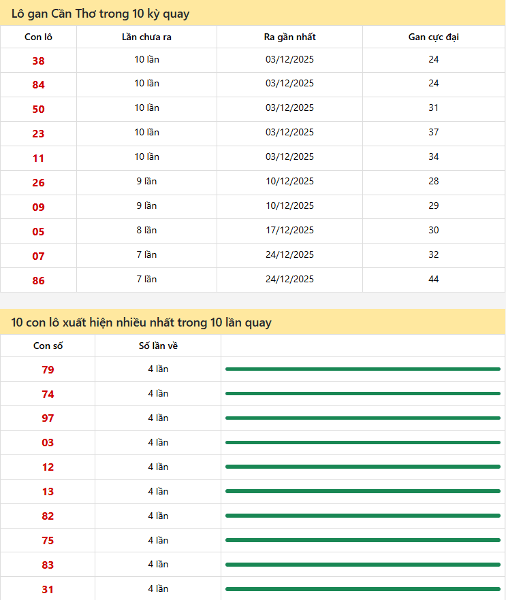The width and height of the screenshot is (506, 600).
Task: Click the 'Số lần về' column header
Action: (158, 346)
